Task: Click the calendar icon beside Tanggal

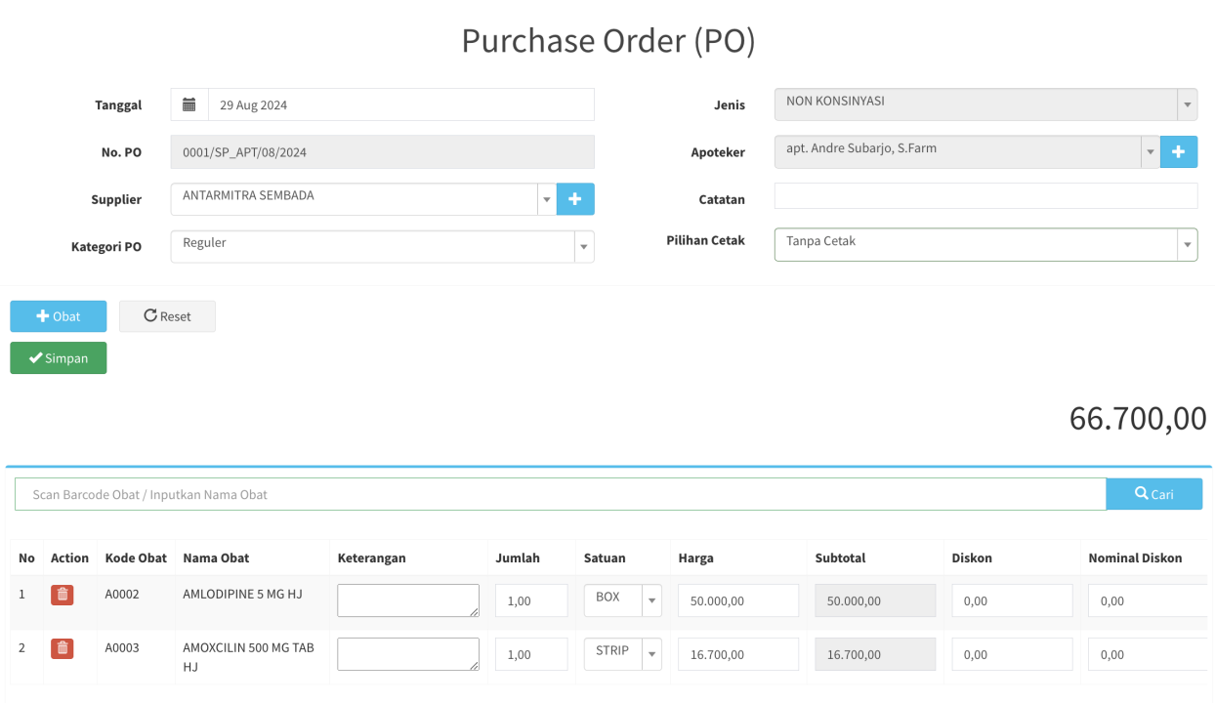Action: (189, 104)
